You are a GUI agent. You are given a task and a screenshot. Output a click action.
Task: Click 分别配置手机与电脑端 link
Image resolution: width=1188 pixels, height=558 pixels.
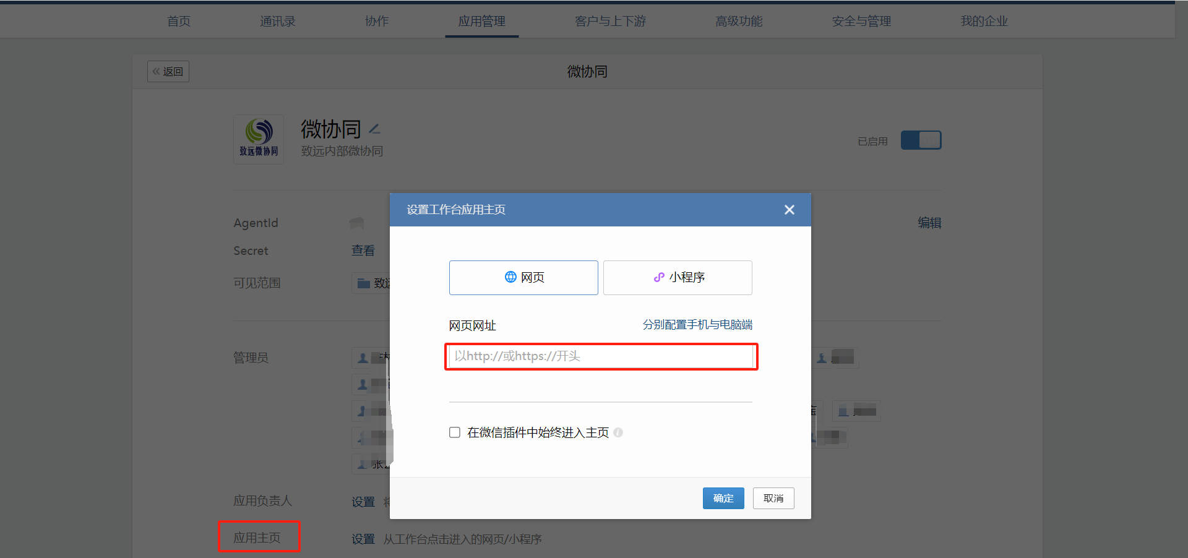click(x=697, y=325)
